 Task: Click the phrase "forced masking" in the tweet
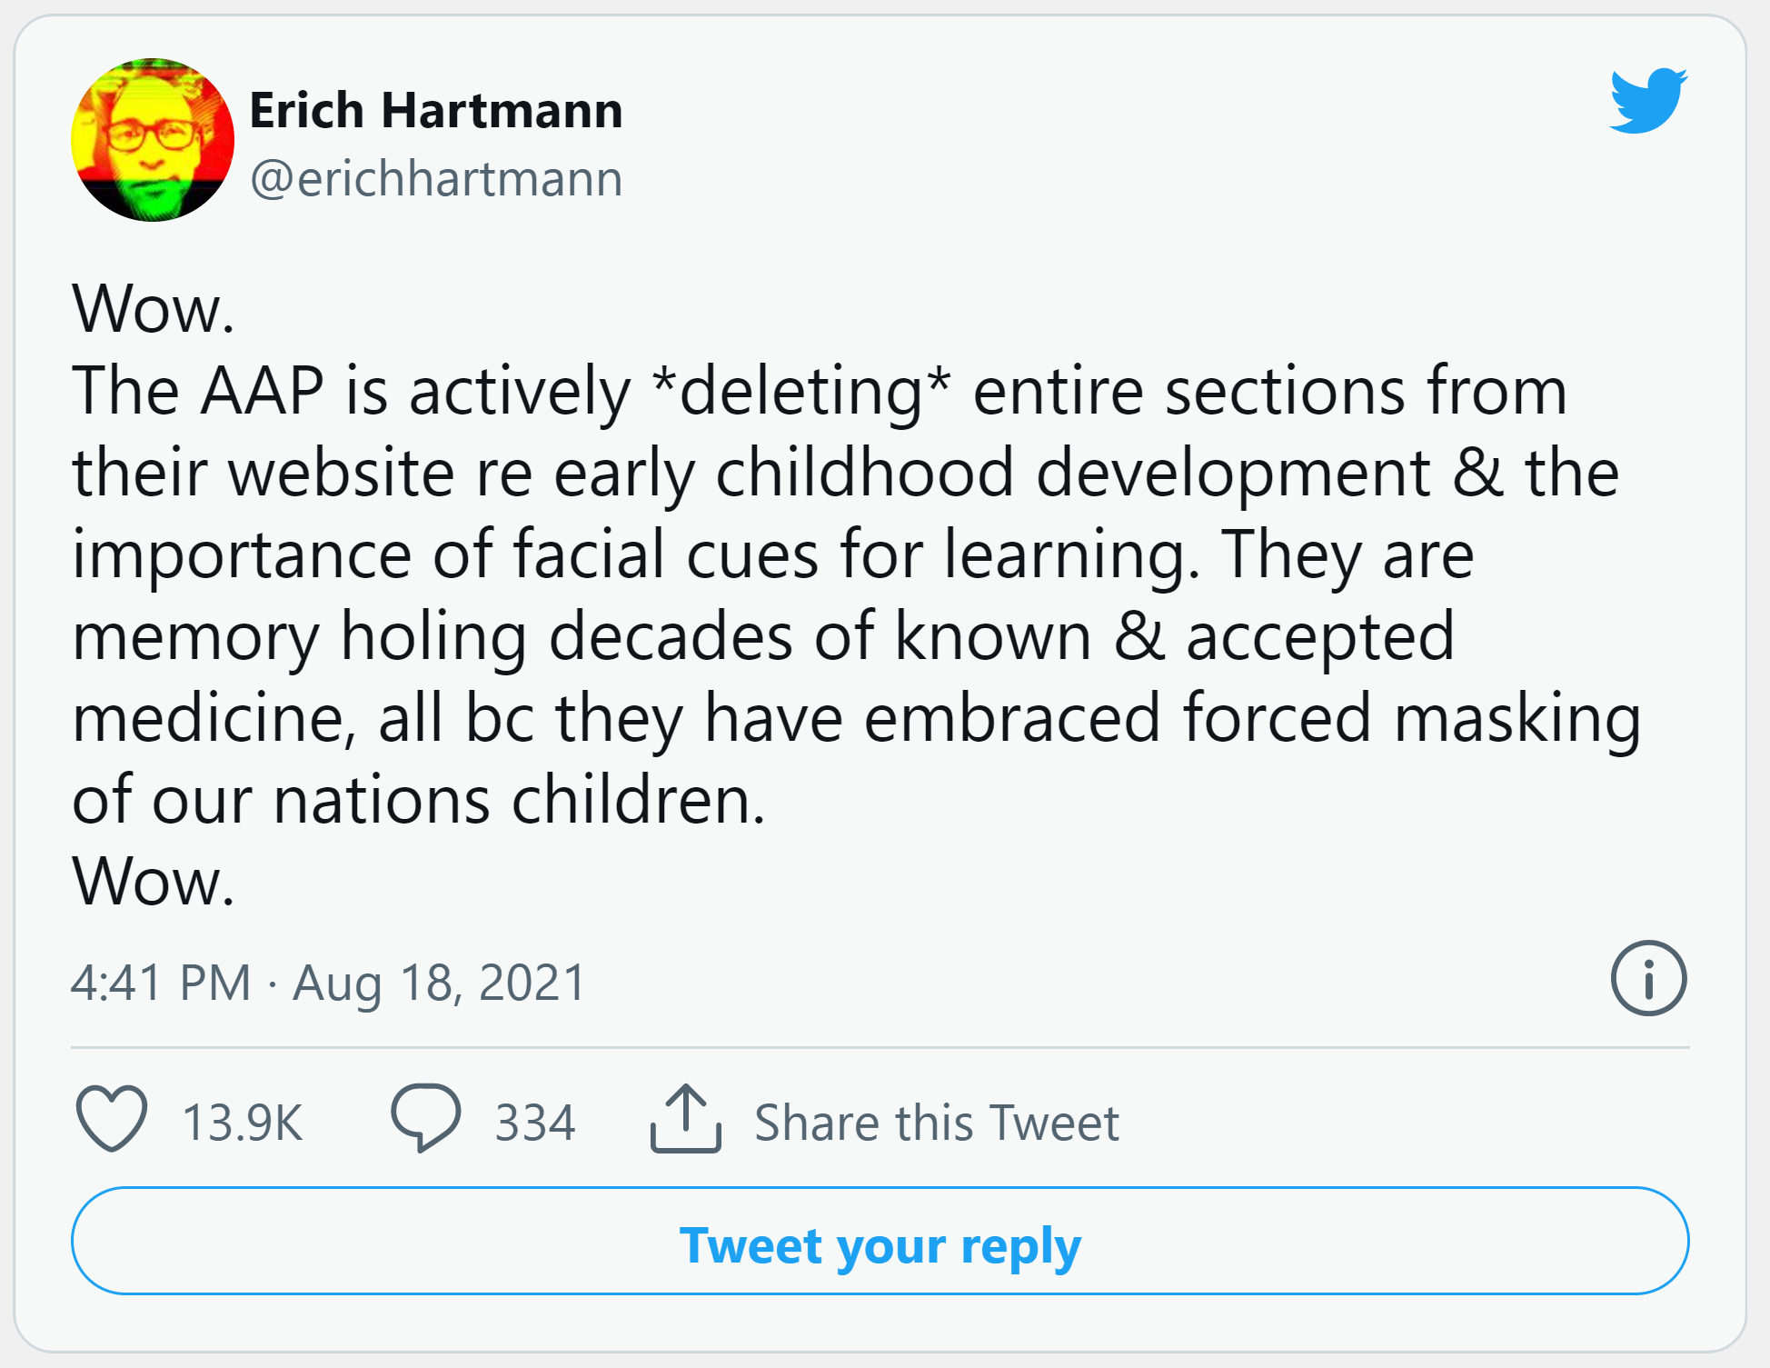(x=1411, y=718)
